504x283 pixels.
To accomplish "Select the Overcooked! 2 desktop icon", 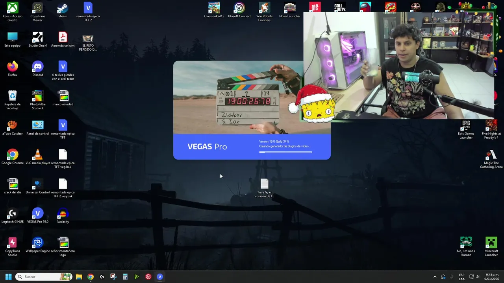I will pyautogui.click(x=214, y=10).
